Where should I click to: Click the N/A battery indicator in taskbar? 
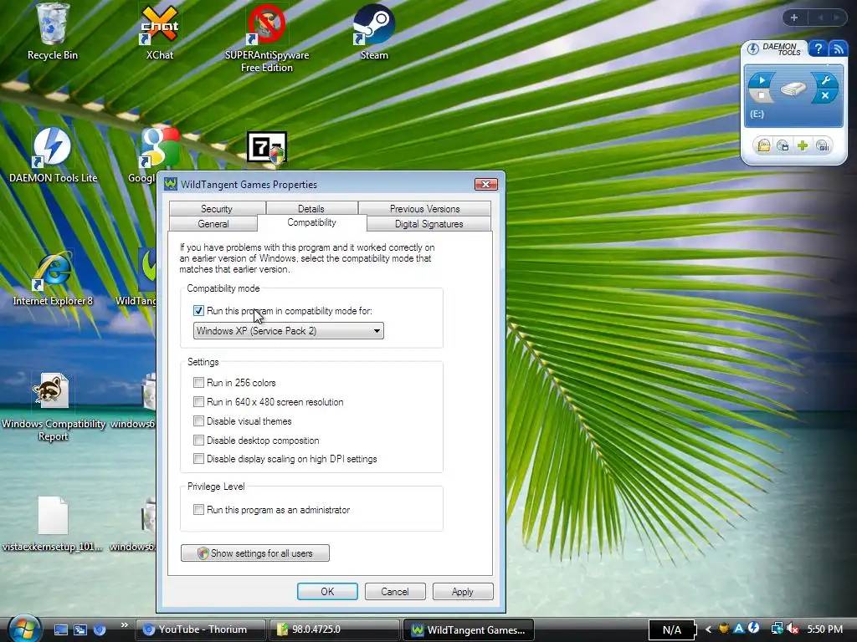[x=672, y=630]
